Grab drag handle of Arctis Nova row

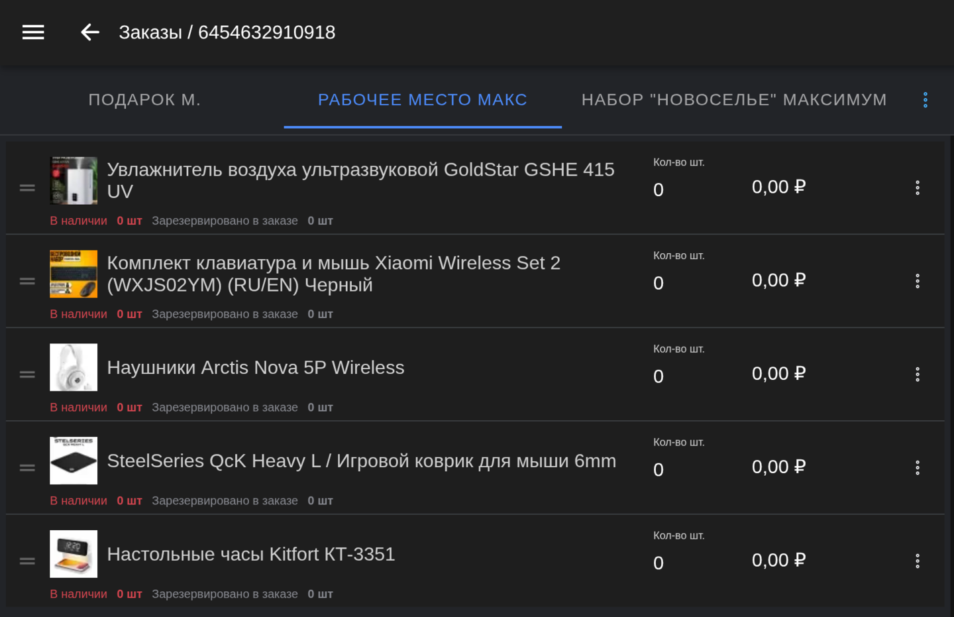click(27, 374)
